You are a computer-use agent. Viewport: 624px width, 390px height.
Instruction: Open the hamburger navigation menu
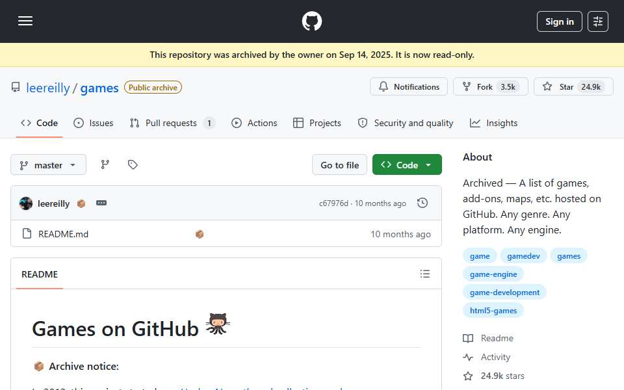click(25, 21)
